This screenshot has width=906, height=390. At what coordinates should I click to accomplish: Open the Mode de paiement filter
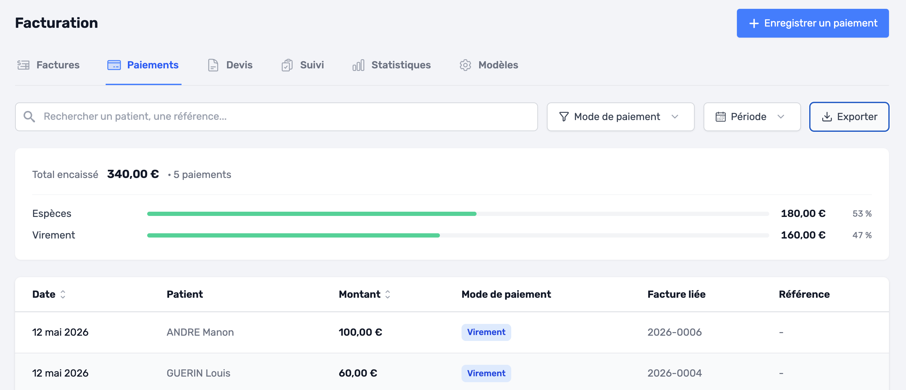(x=620, y=117)
